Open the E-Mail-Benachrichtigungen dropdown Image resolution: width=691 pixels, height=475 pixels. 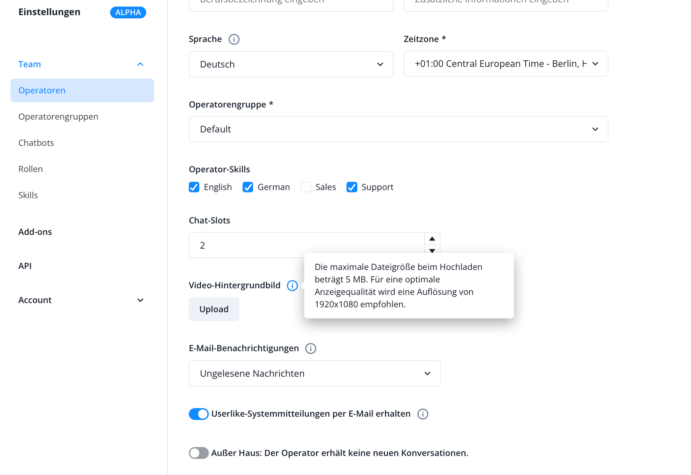pyautogui.click(x=315, y=373)
